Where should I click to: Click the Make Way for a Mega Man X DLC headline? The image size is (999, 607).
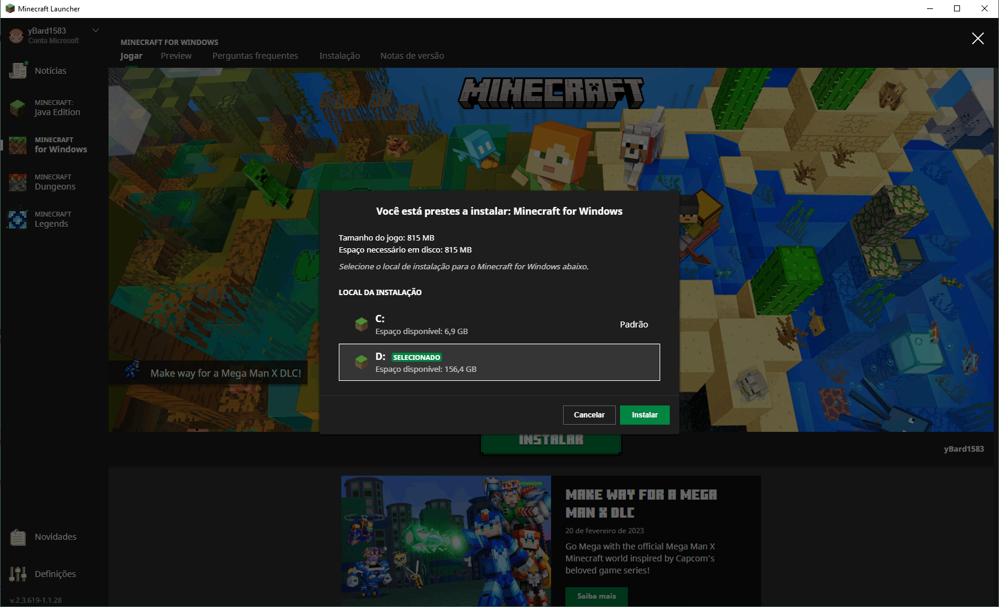[641, 504]
